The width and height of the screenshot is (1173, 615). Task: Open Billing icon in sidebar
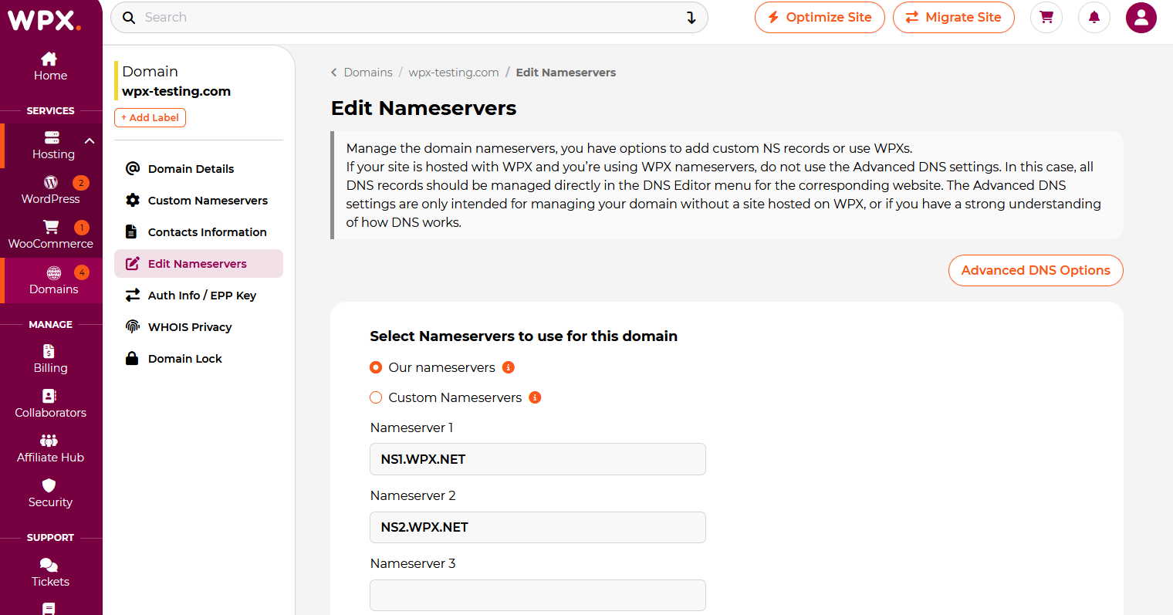(x=49, y=351)
